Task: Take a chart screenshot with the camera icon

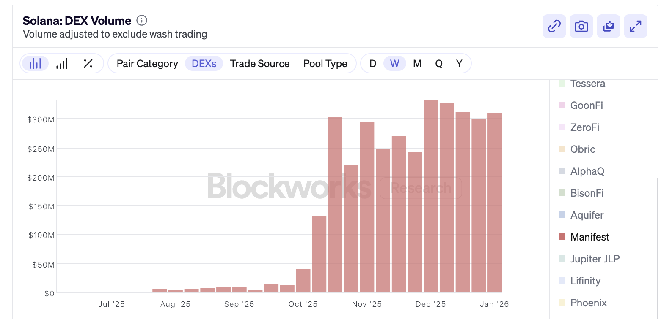Action: 581,26
